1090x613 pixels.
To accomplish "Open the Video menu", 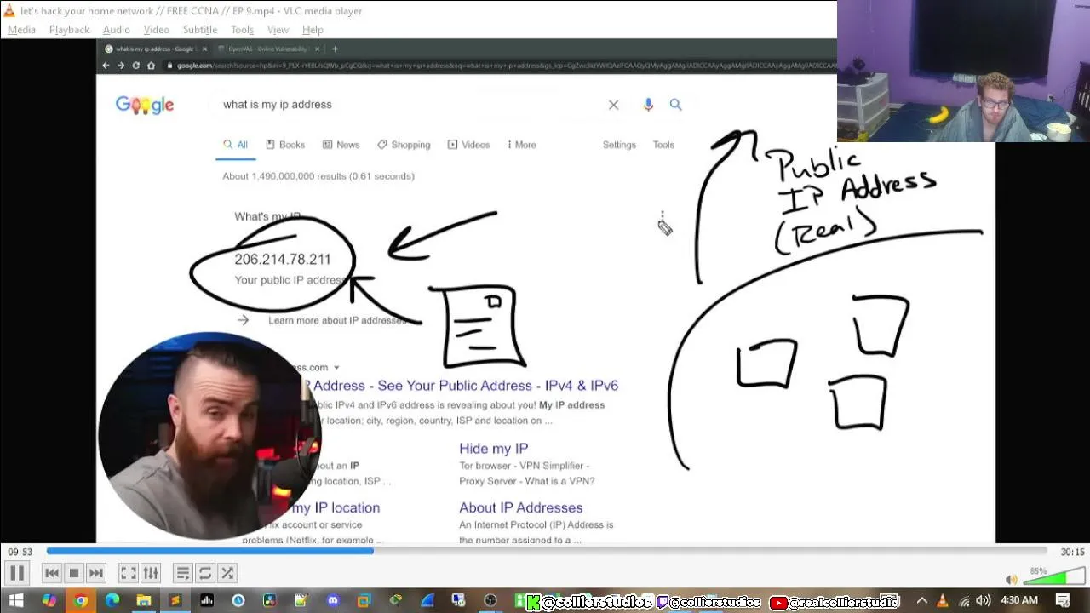I will (x=156, y=29).
